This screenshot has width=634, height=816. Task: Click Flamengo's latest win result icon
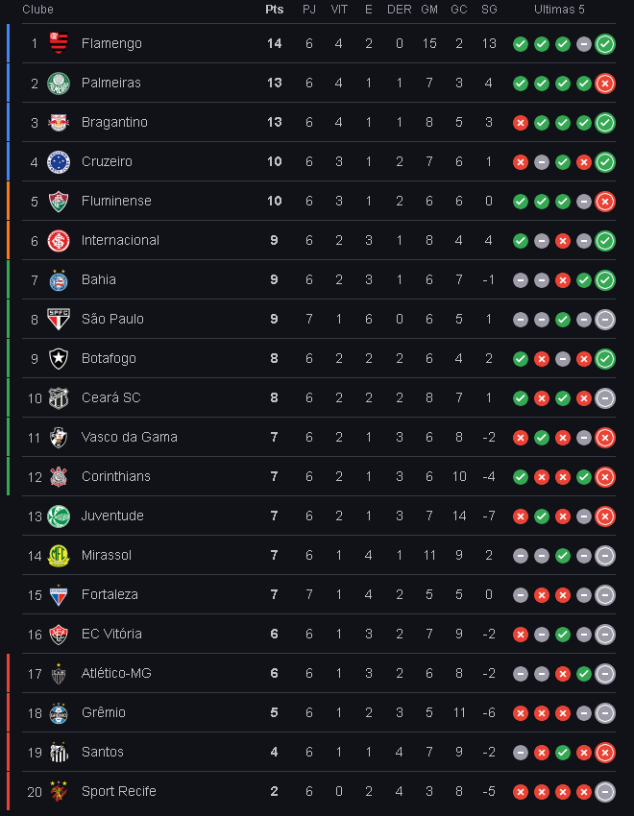(x=605, y=44)
